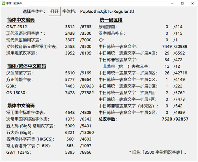Click the count 1375
The height and width of the screenshot is (162, 198).
click(x=70, y=119)
